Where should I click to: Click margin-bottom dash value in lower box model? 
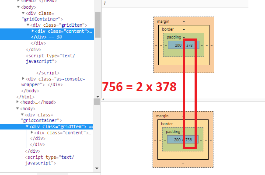(183, 164)
